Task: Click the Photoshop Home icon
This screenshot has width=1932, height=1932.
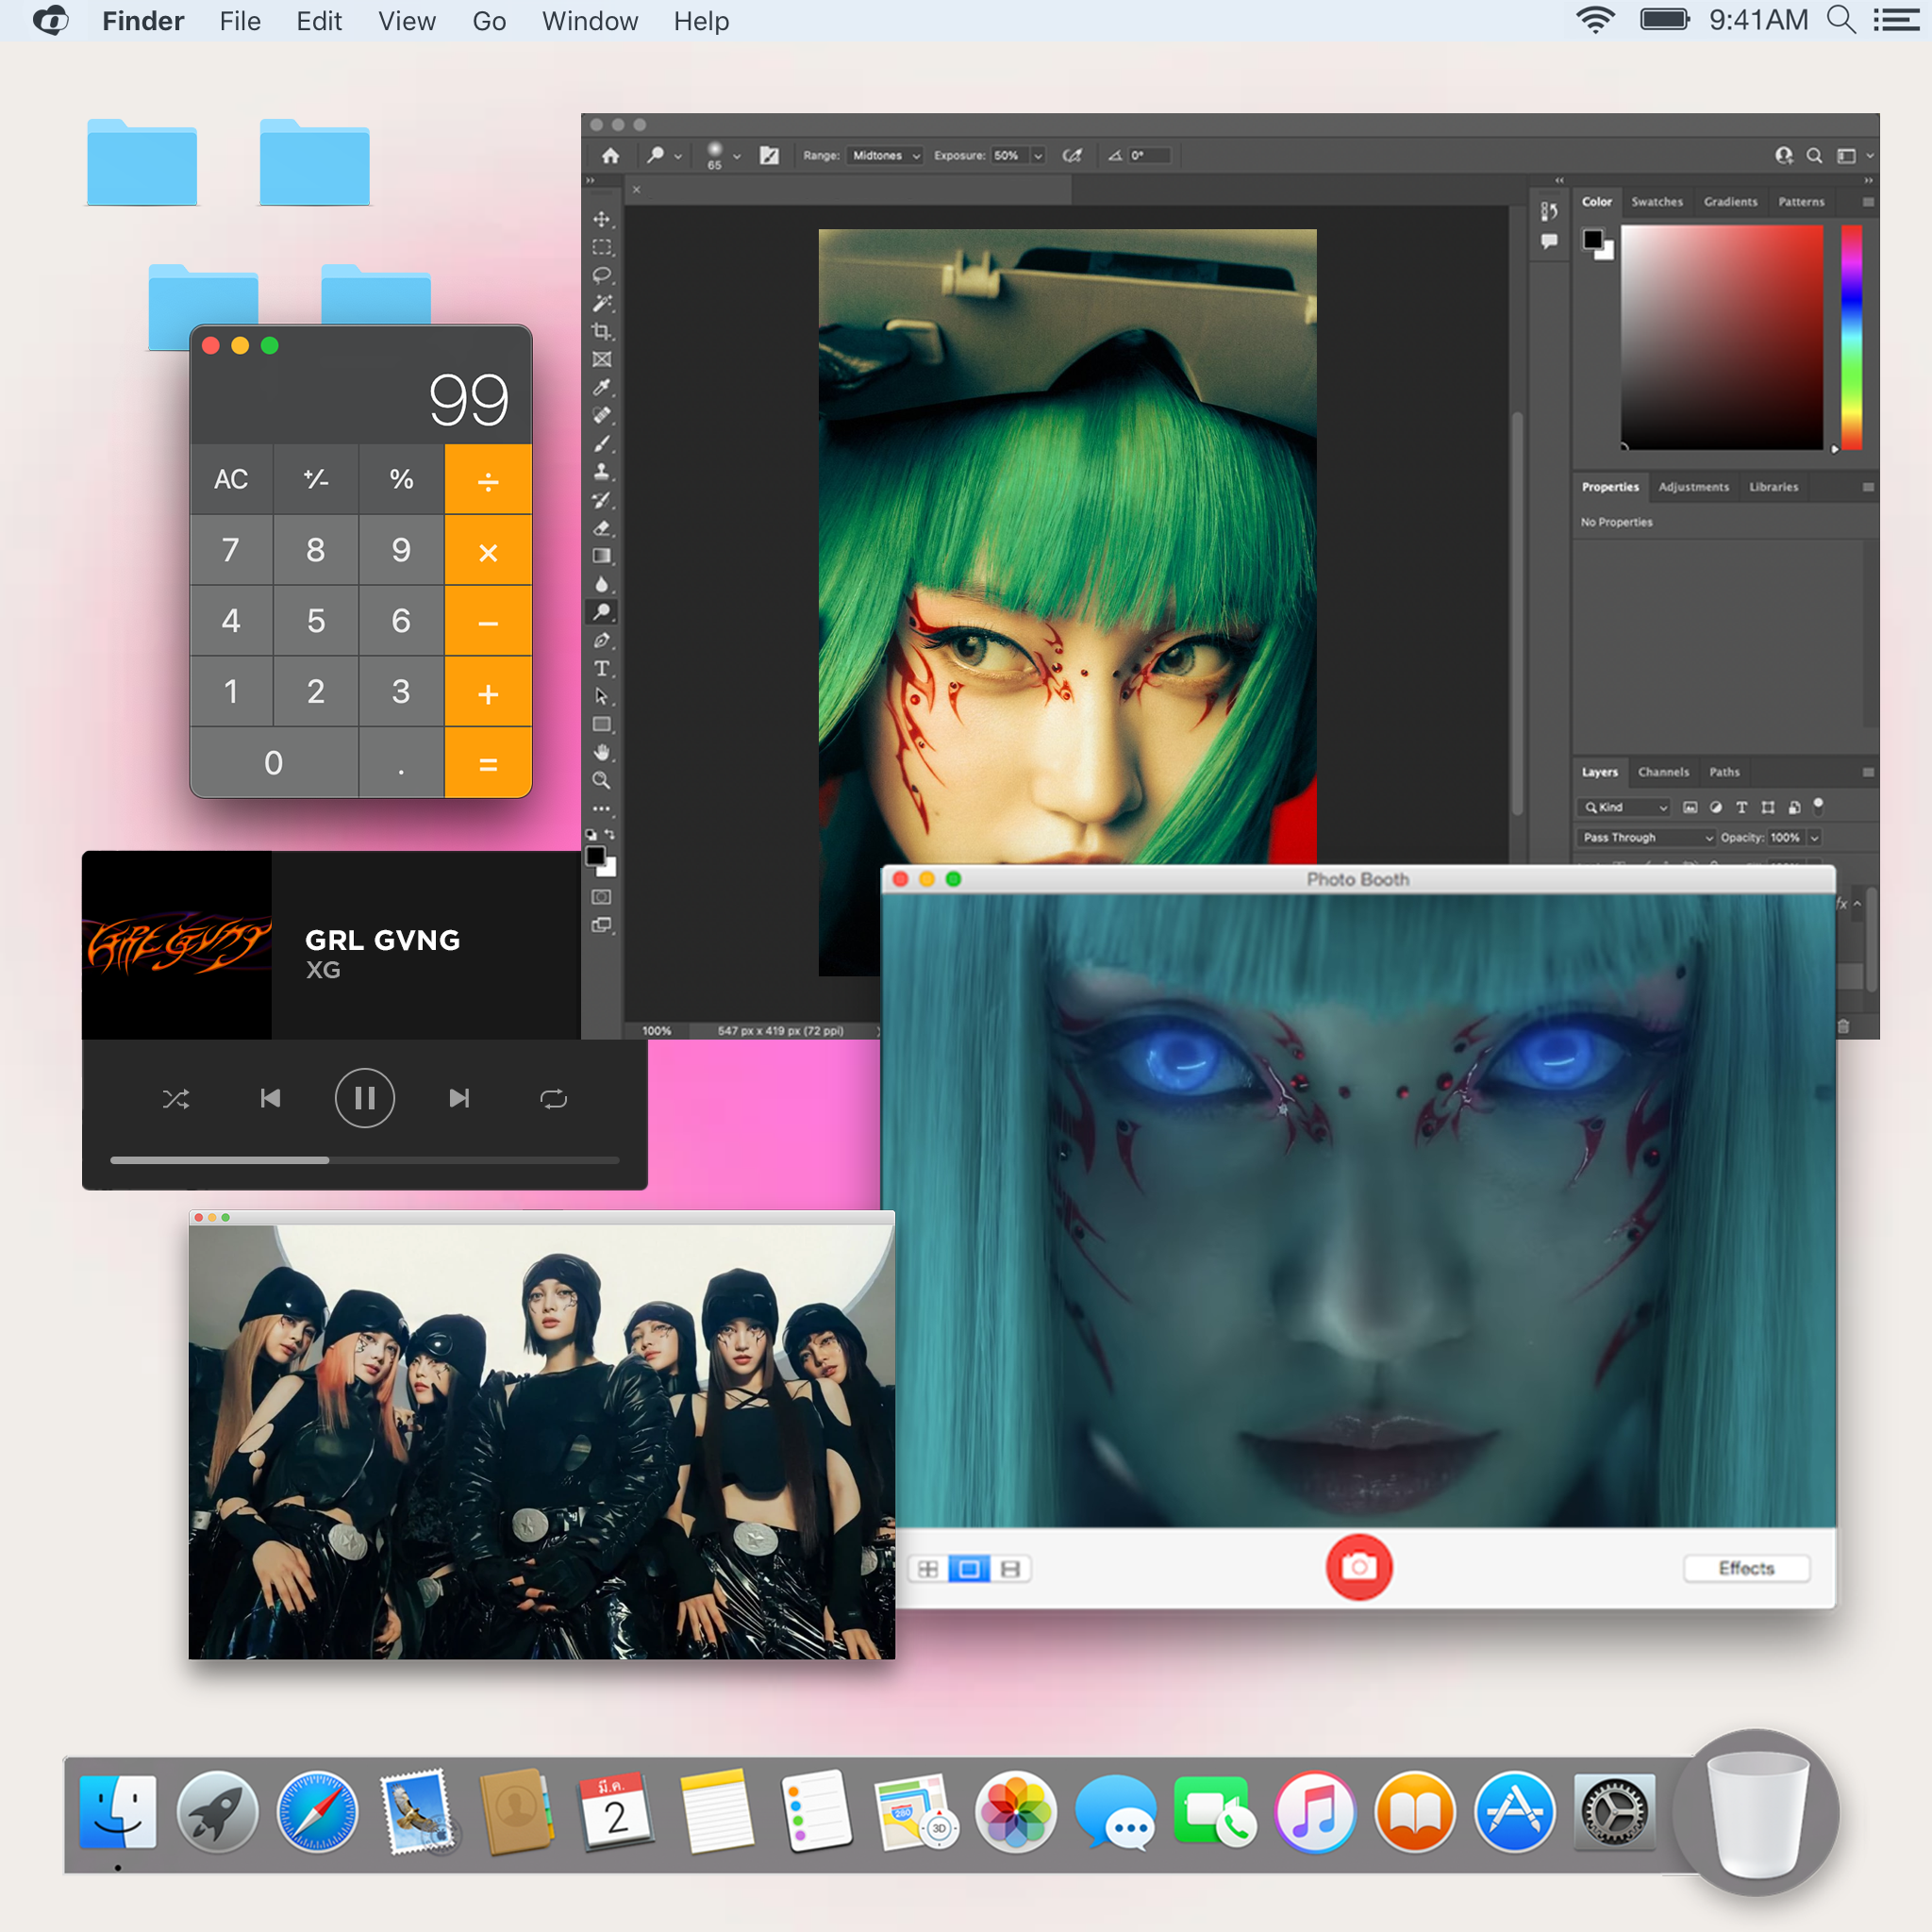Action: click(x=610, y=156)
